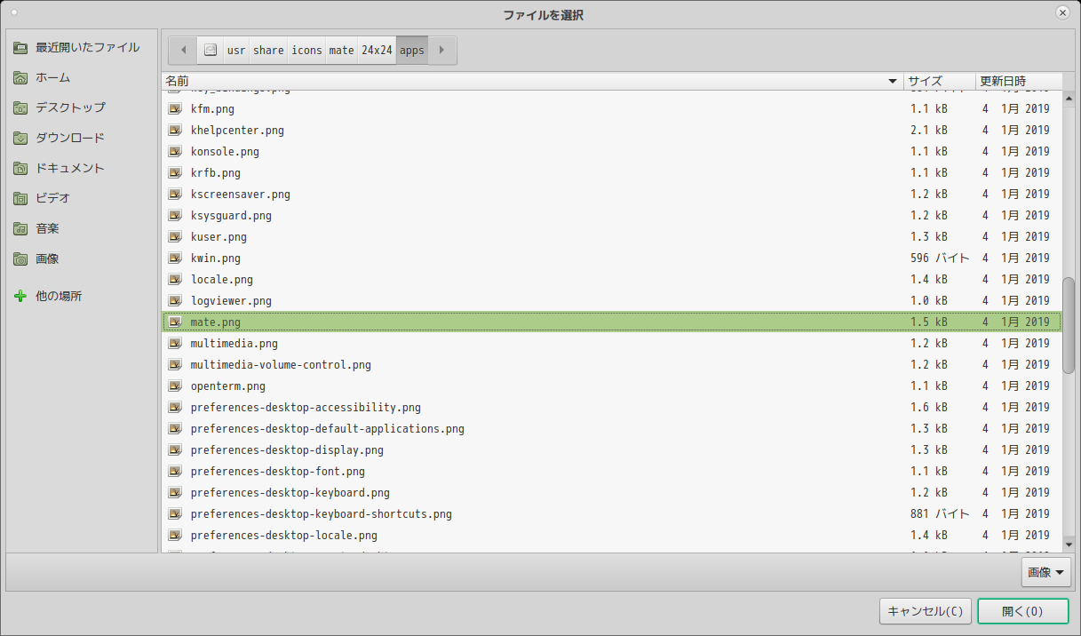Sort files by Modified date (更新日時) column
The width and height of the screenshot is (1081, 636).
[1018, 82]
